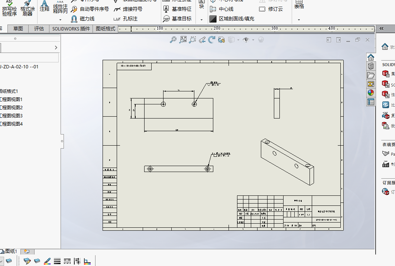Add a Revision Cloud (修订云)
Viewport: 395px width, 266px height.
pyautogui.click(x=271, y=9)
